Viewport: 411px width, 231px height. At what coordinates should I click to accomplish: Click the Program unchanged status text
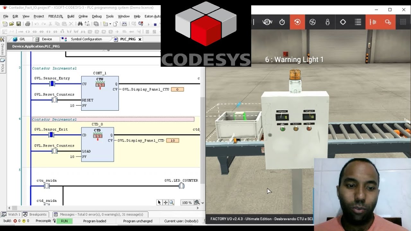point(138,221)
